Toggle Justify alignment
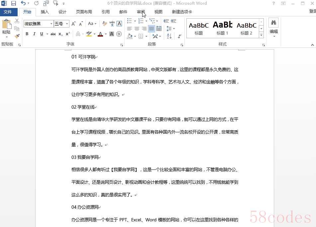Screen dimensions: 316x227 coord(151,29)
